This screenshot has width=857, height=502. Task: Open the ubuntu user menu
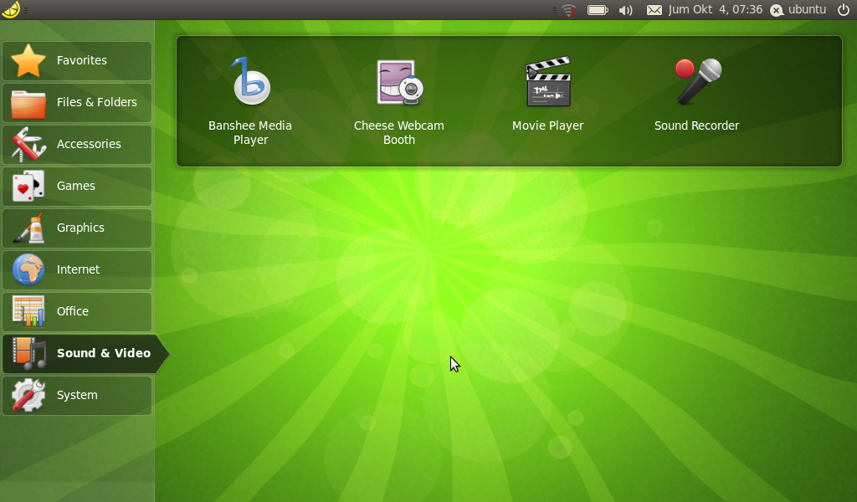point(808,10)
